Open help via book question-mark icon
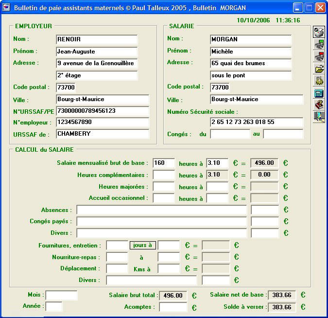Image resolution: width=328 pixels, height=318 pixels. tap(319, 105)
